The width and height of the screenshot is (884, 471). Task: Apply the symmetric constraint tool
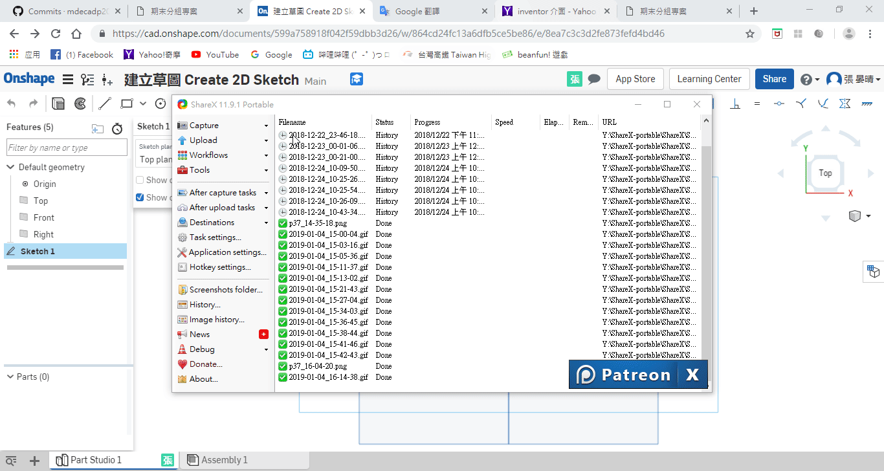click(x=845, y=104)
